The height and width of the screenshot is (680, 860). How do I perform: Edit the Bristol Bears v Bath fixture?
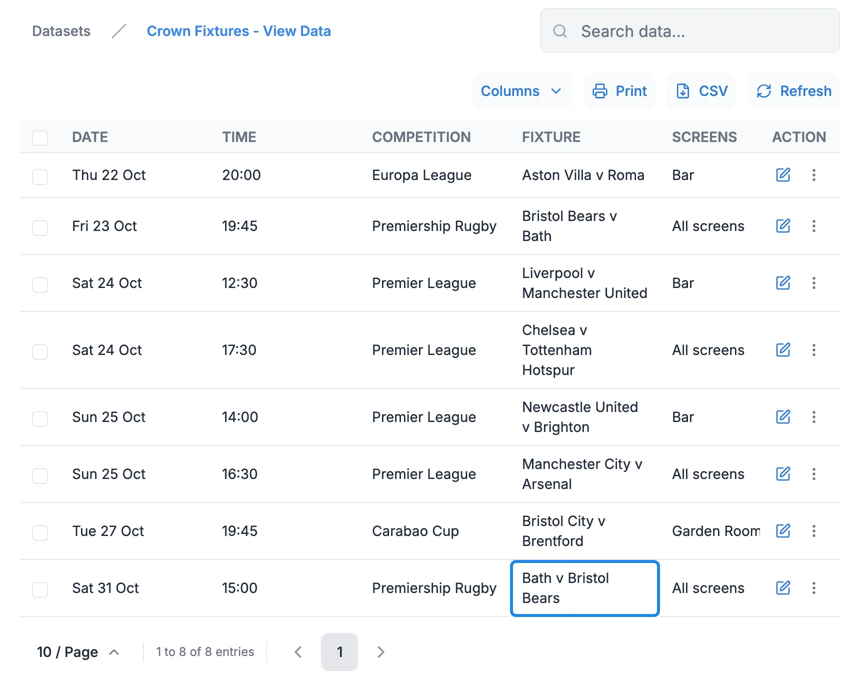tap(783, 226)
